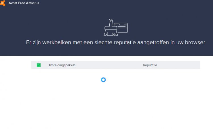Click the Avast logo icon
The image size is (213, 129).
[2, 3]
